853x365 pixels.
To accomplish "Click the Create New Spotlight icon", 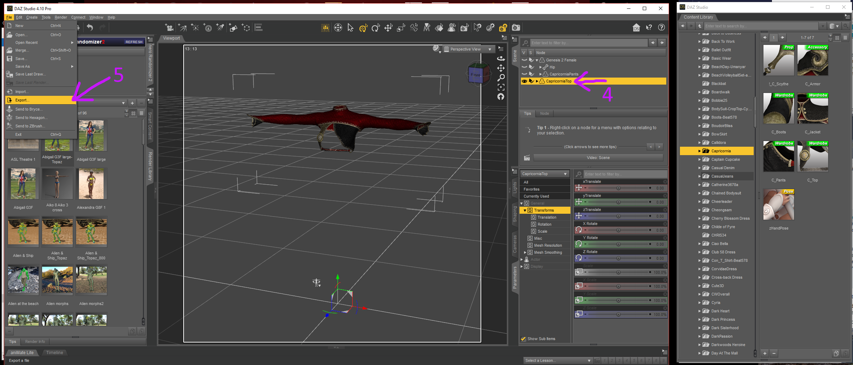I will 220,28.
